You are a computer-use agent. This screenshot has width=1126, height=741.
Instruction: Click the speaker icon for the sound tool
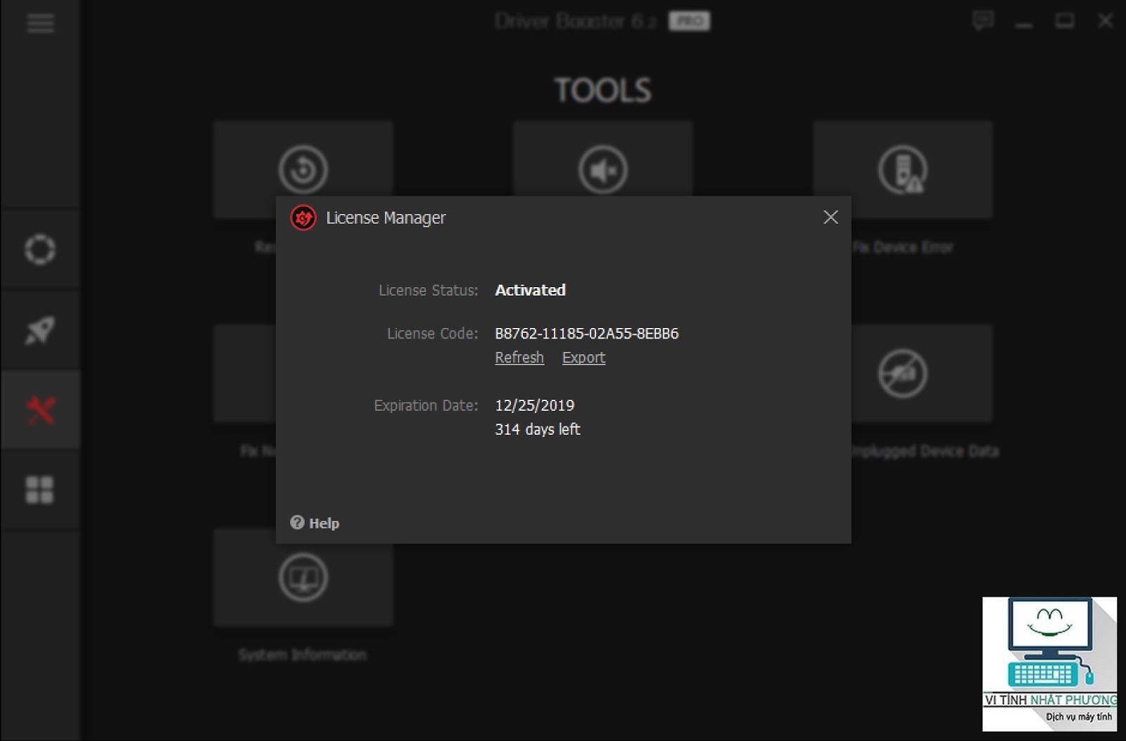tap(604, 168)
